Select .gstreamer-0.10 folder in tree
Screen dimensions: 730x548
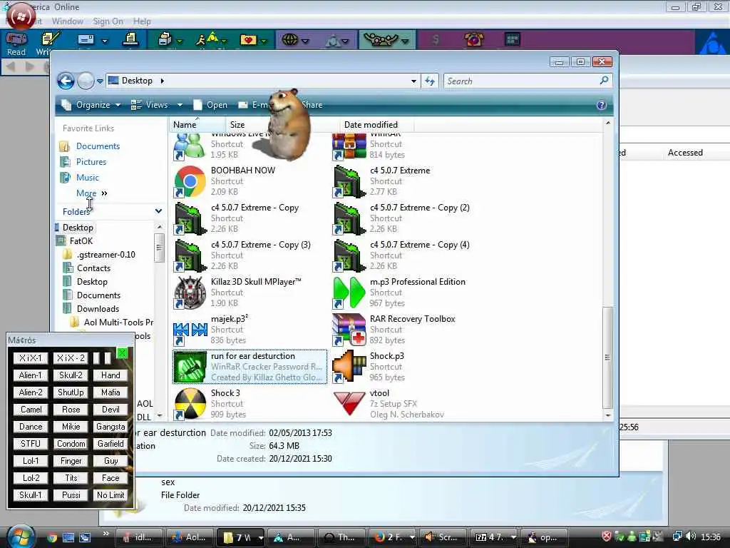point(106,255)
